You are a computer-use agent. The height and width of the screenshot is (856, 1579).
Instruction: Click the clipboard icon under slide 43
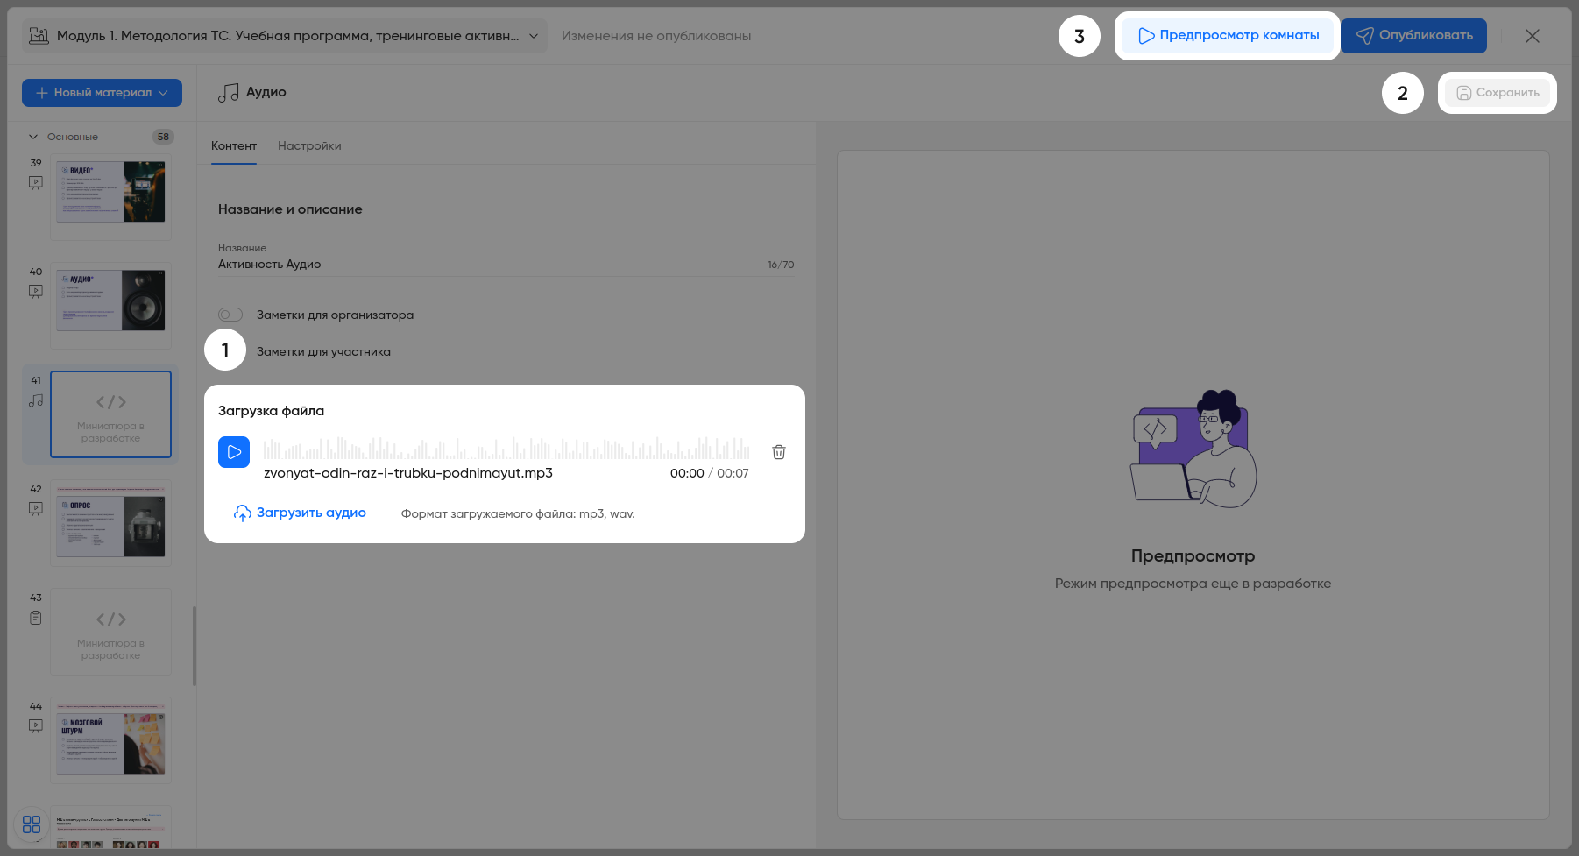pyautogui.click(x=36, y=618)
